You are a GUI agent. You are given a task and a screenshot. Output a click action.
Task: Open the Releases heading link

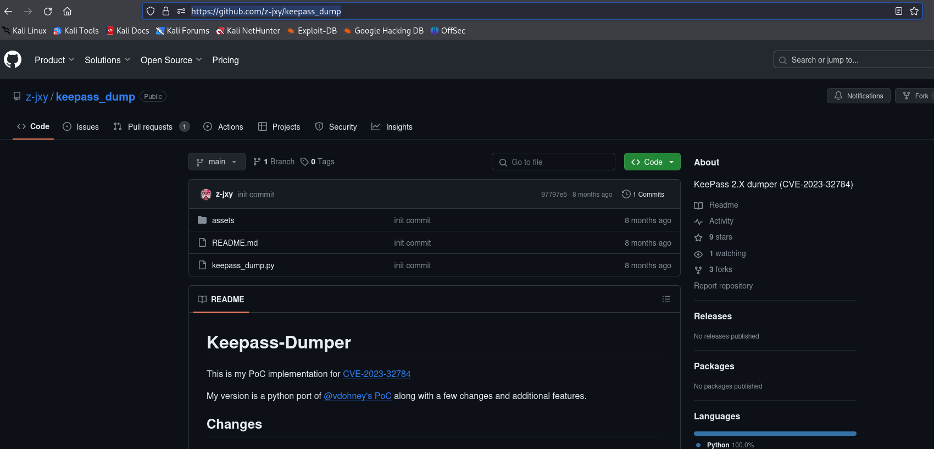pyautogui.click(x=713, y=316)
